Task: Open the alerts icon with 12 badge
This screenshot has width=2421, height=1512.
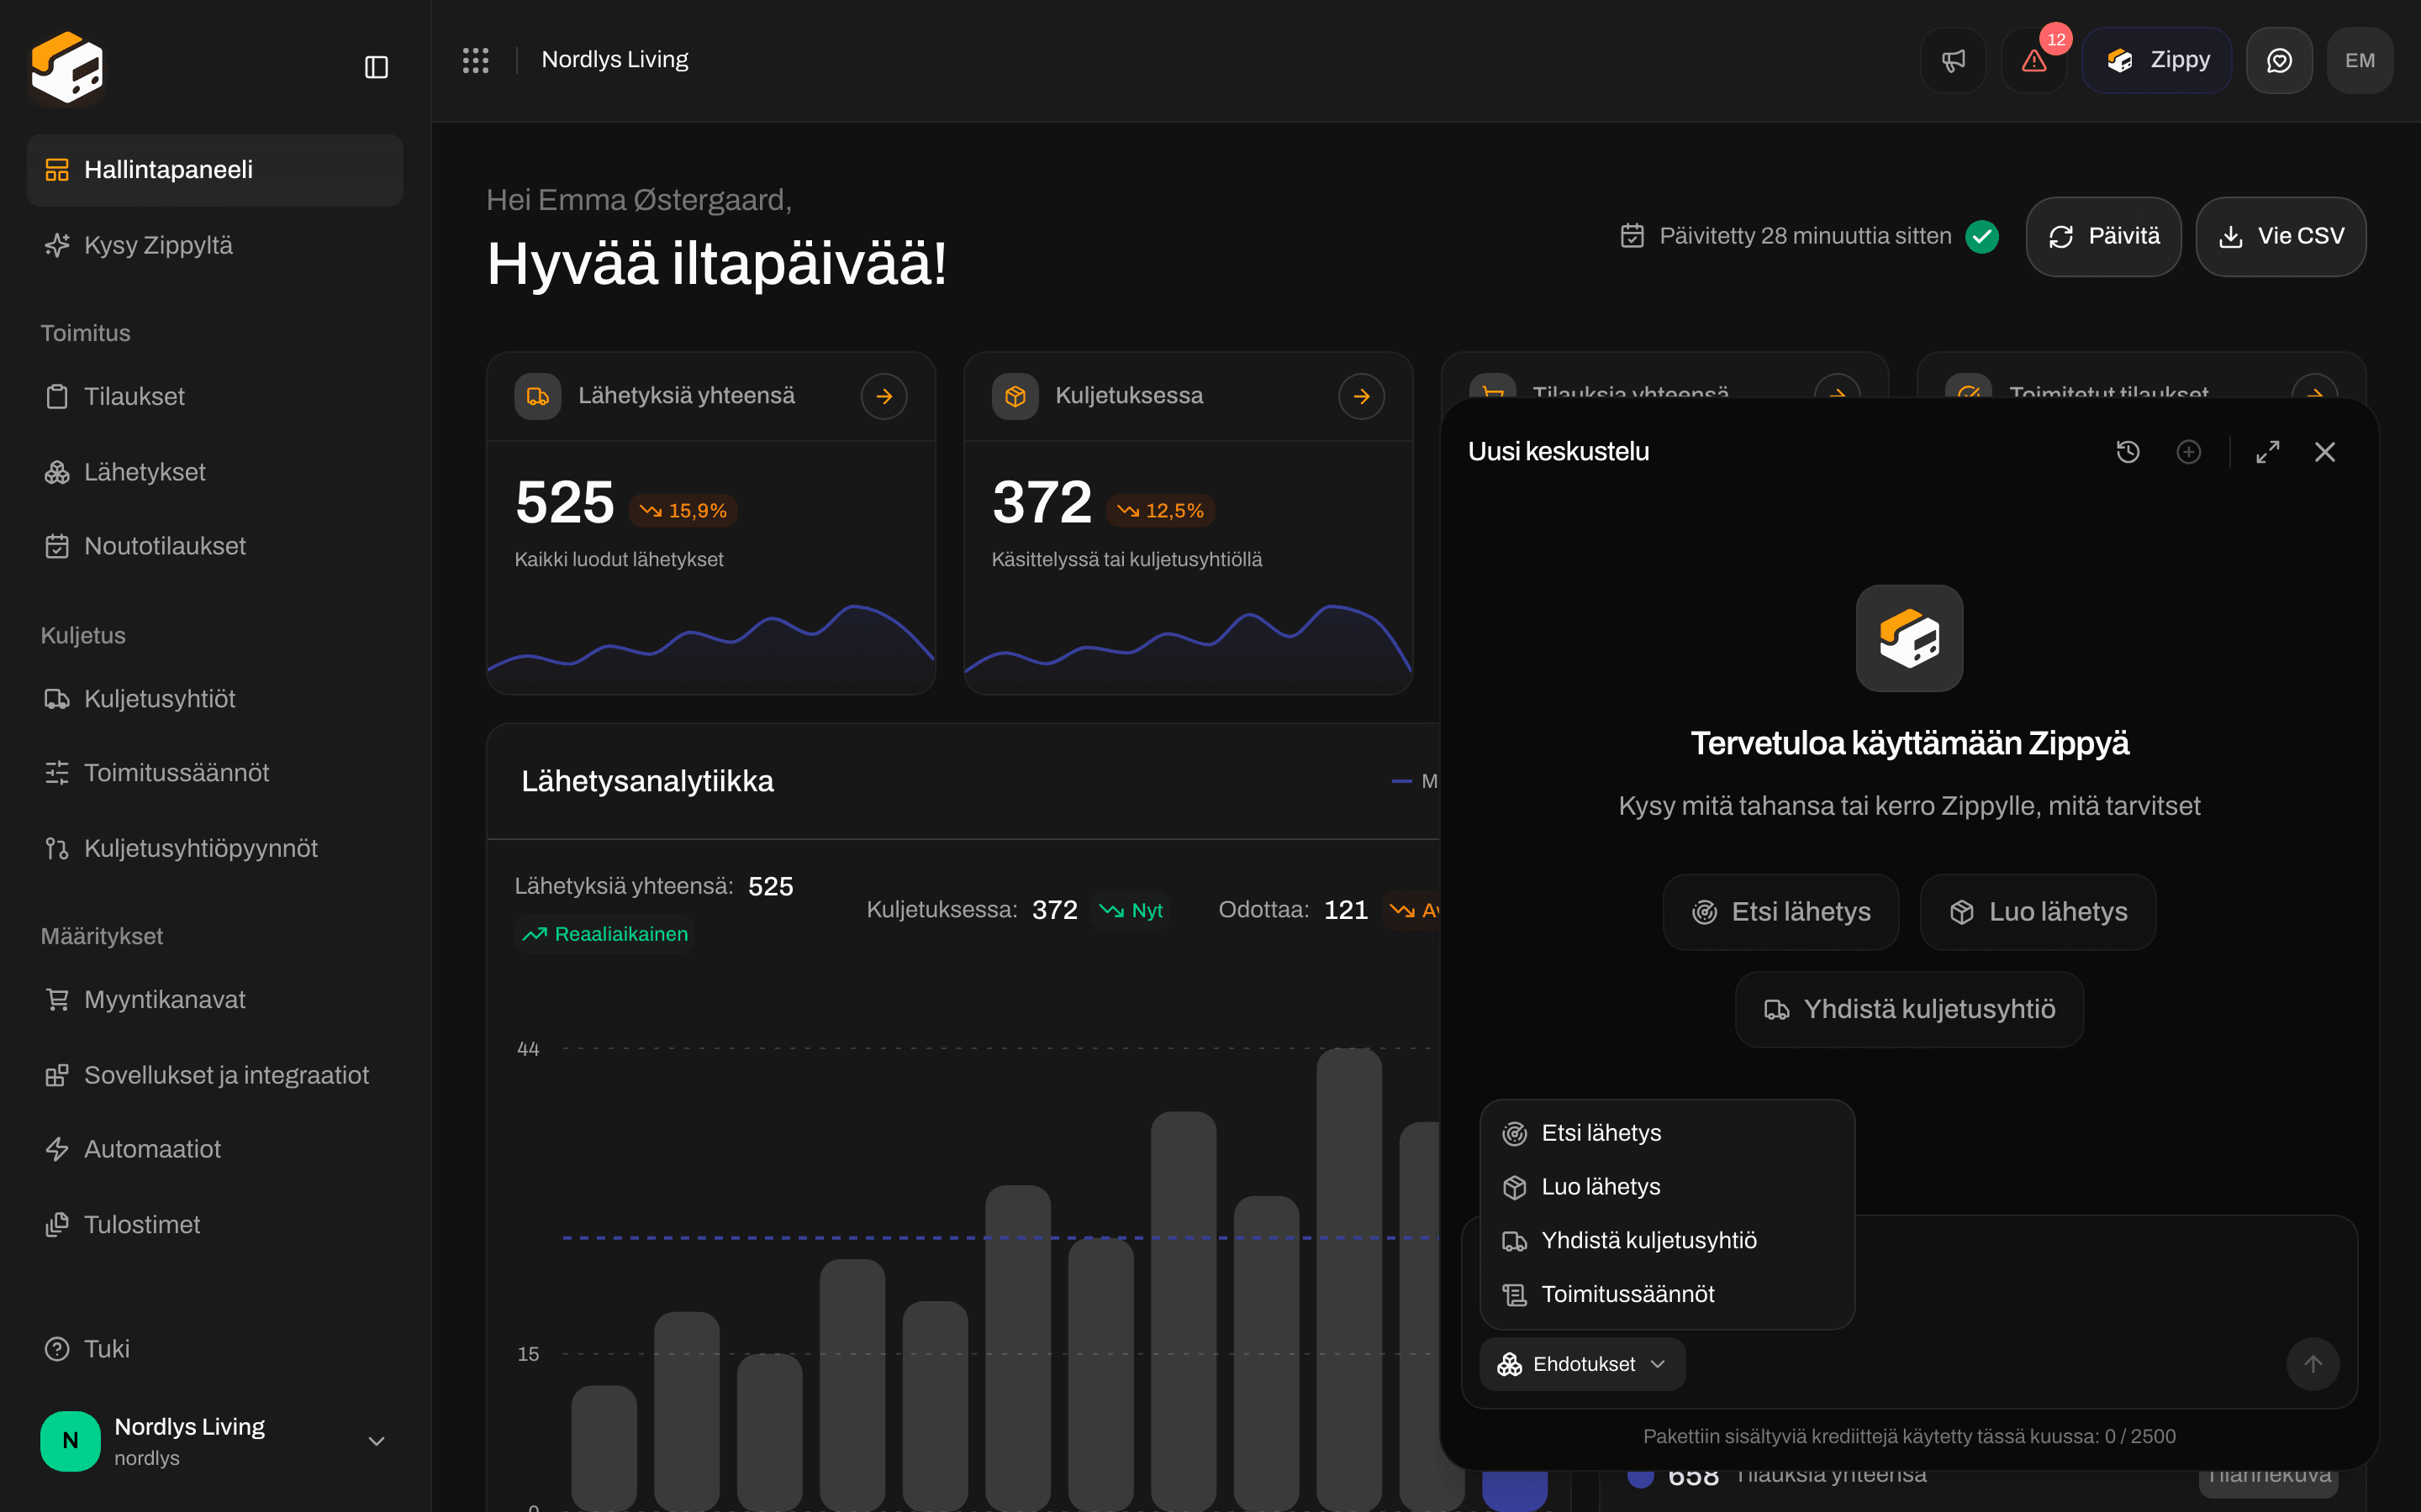Action: coord(2033,60)
